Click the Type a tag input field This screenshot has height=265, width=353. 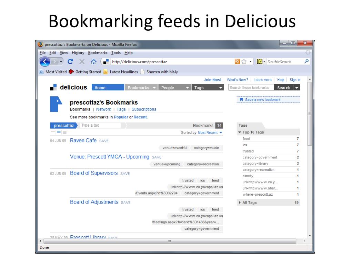point(101,125)
